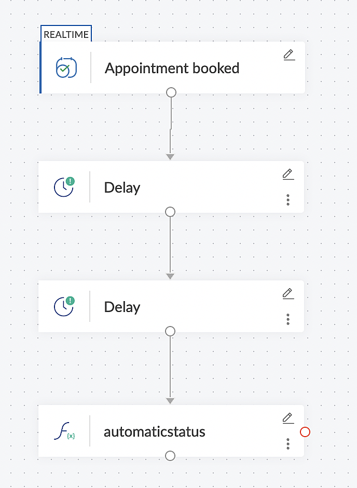Edit the Appointment booked trigger with its pencil icon
The width and height of the screenshot is (357, 488).
point(289,55)
